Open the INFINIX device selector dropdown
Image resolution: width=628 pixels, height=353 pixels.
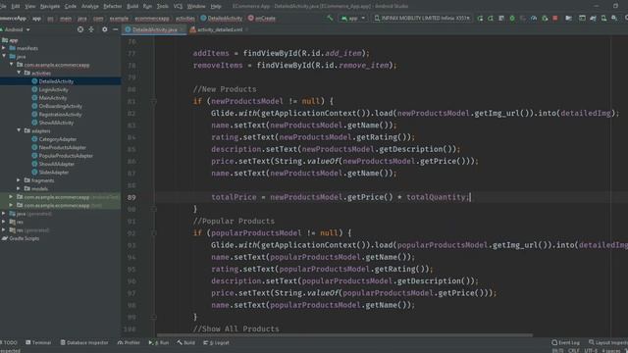(422, 18)
